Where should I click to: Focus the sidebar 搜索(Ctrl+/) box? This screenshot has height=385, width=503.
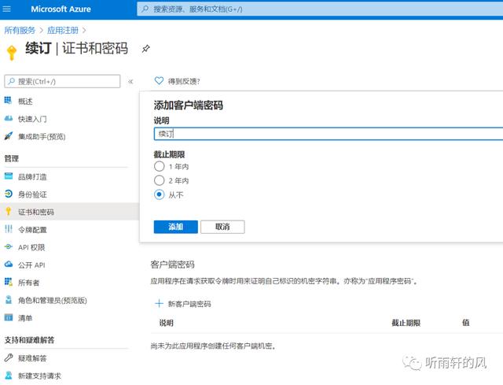62,81
